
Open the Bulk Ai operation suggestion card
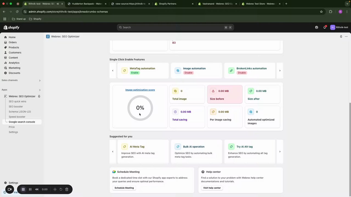pyautogui.click(x=196, y=152)
